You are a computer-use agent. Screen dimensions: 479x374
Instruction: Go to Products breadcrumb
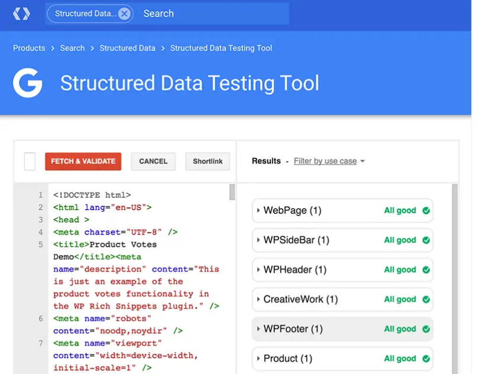[x=29, y=48]
